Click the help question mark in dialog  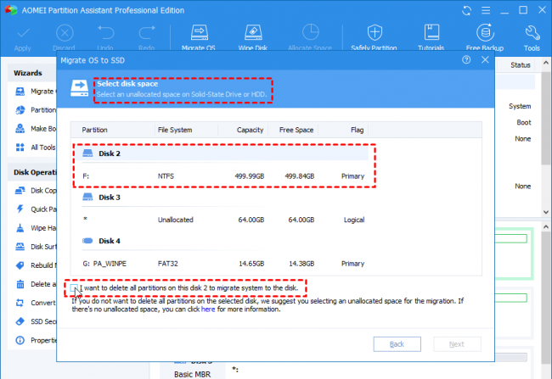click(x=466, y=59)
